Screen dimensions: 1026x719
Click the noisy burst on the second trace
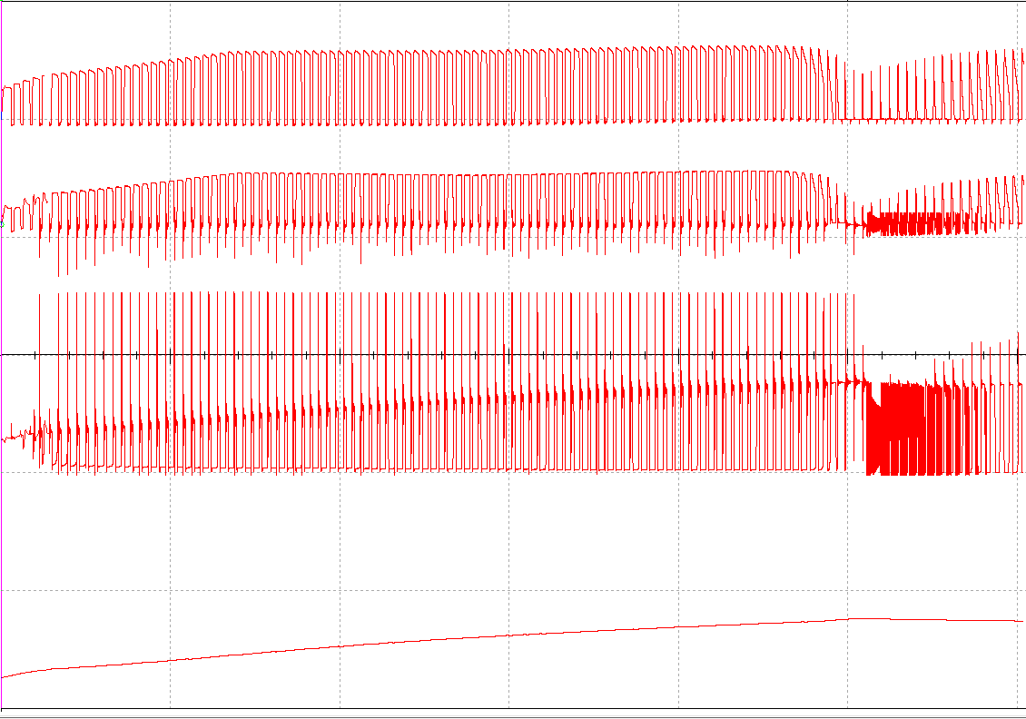coord(917,223)
